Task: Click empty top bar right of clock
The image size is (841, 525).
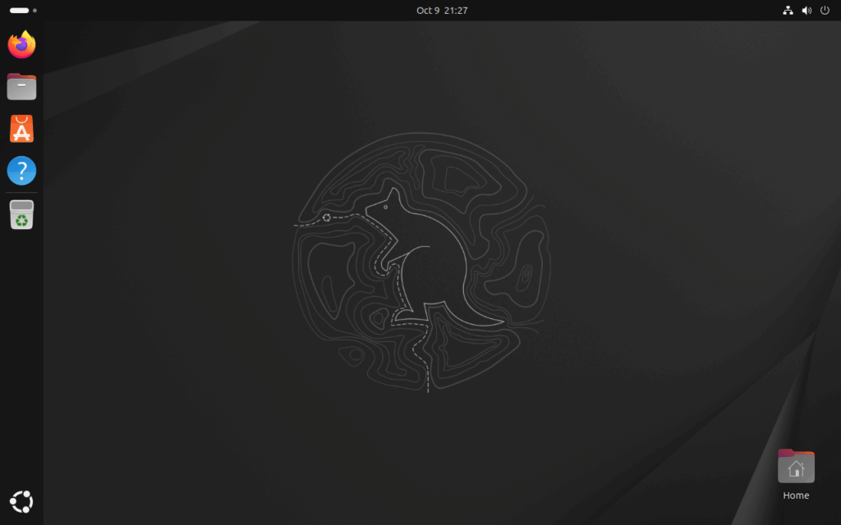Action: tap(616, 11)
